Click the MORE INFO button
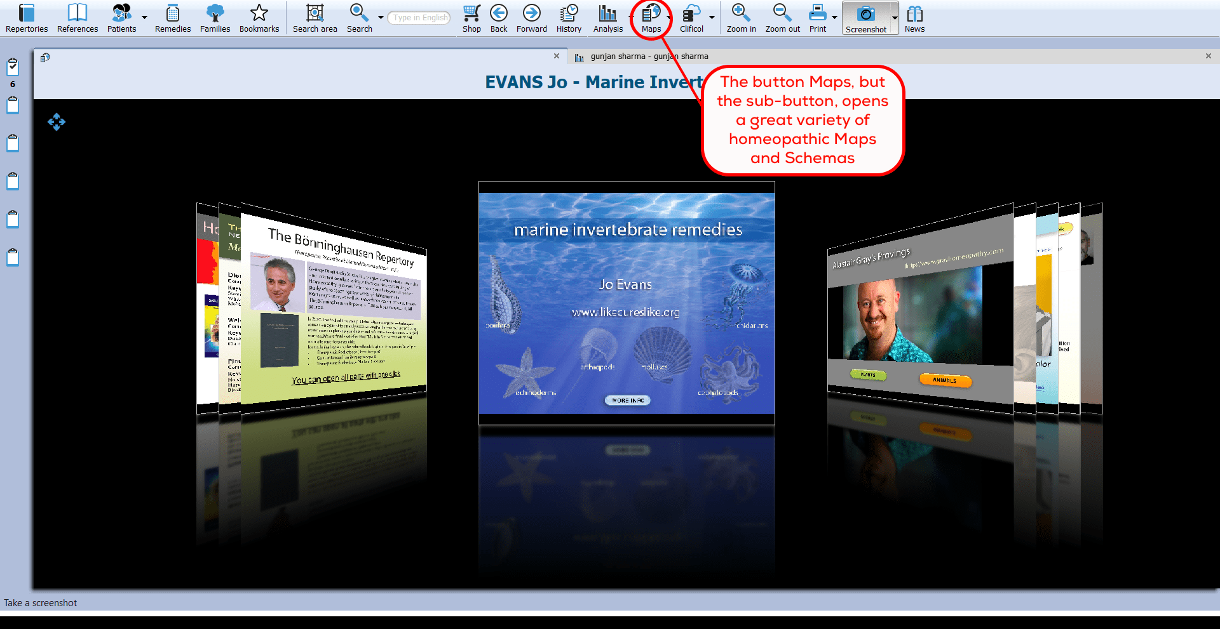1220x629 pixels. pos(627,400)
